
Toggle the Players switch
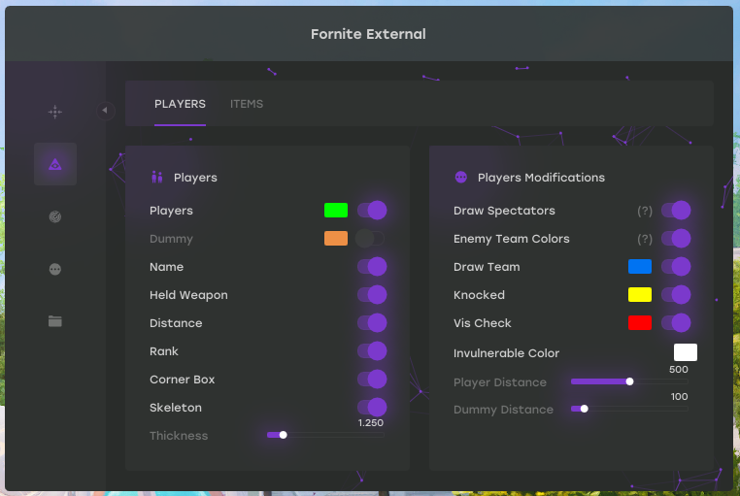[x=372, y=211]
